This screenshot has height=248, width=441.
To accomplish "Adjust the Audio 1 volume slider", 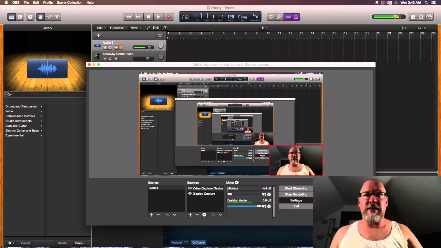I will (143, 48).
